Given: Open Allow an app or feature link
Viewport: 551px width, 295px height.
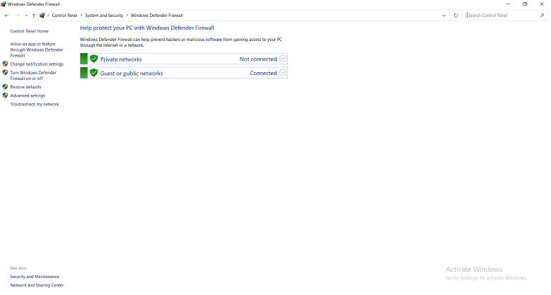Looking at the screenshot, I should click(36, 50).
